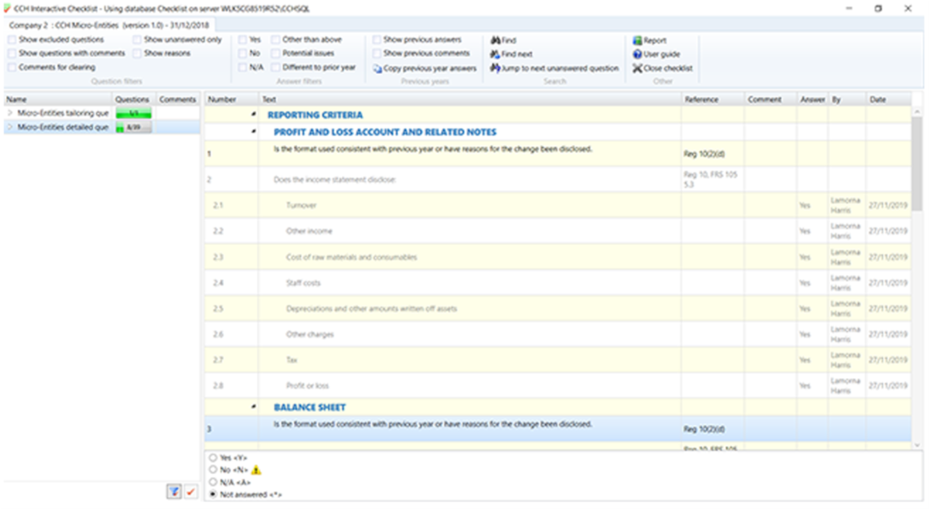Viewport: 929px width, 509px height.
Task: Jump to next unanswered question
Action: (494, 68)
